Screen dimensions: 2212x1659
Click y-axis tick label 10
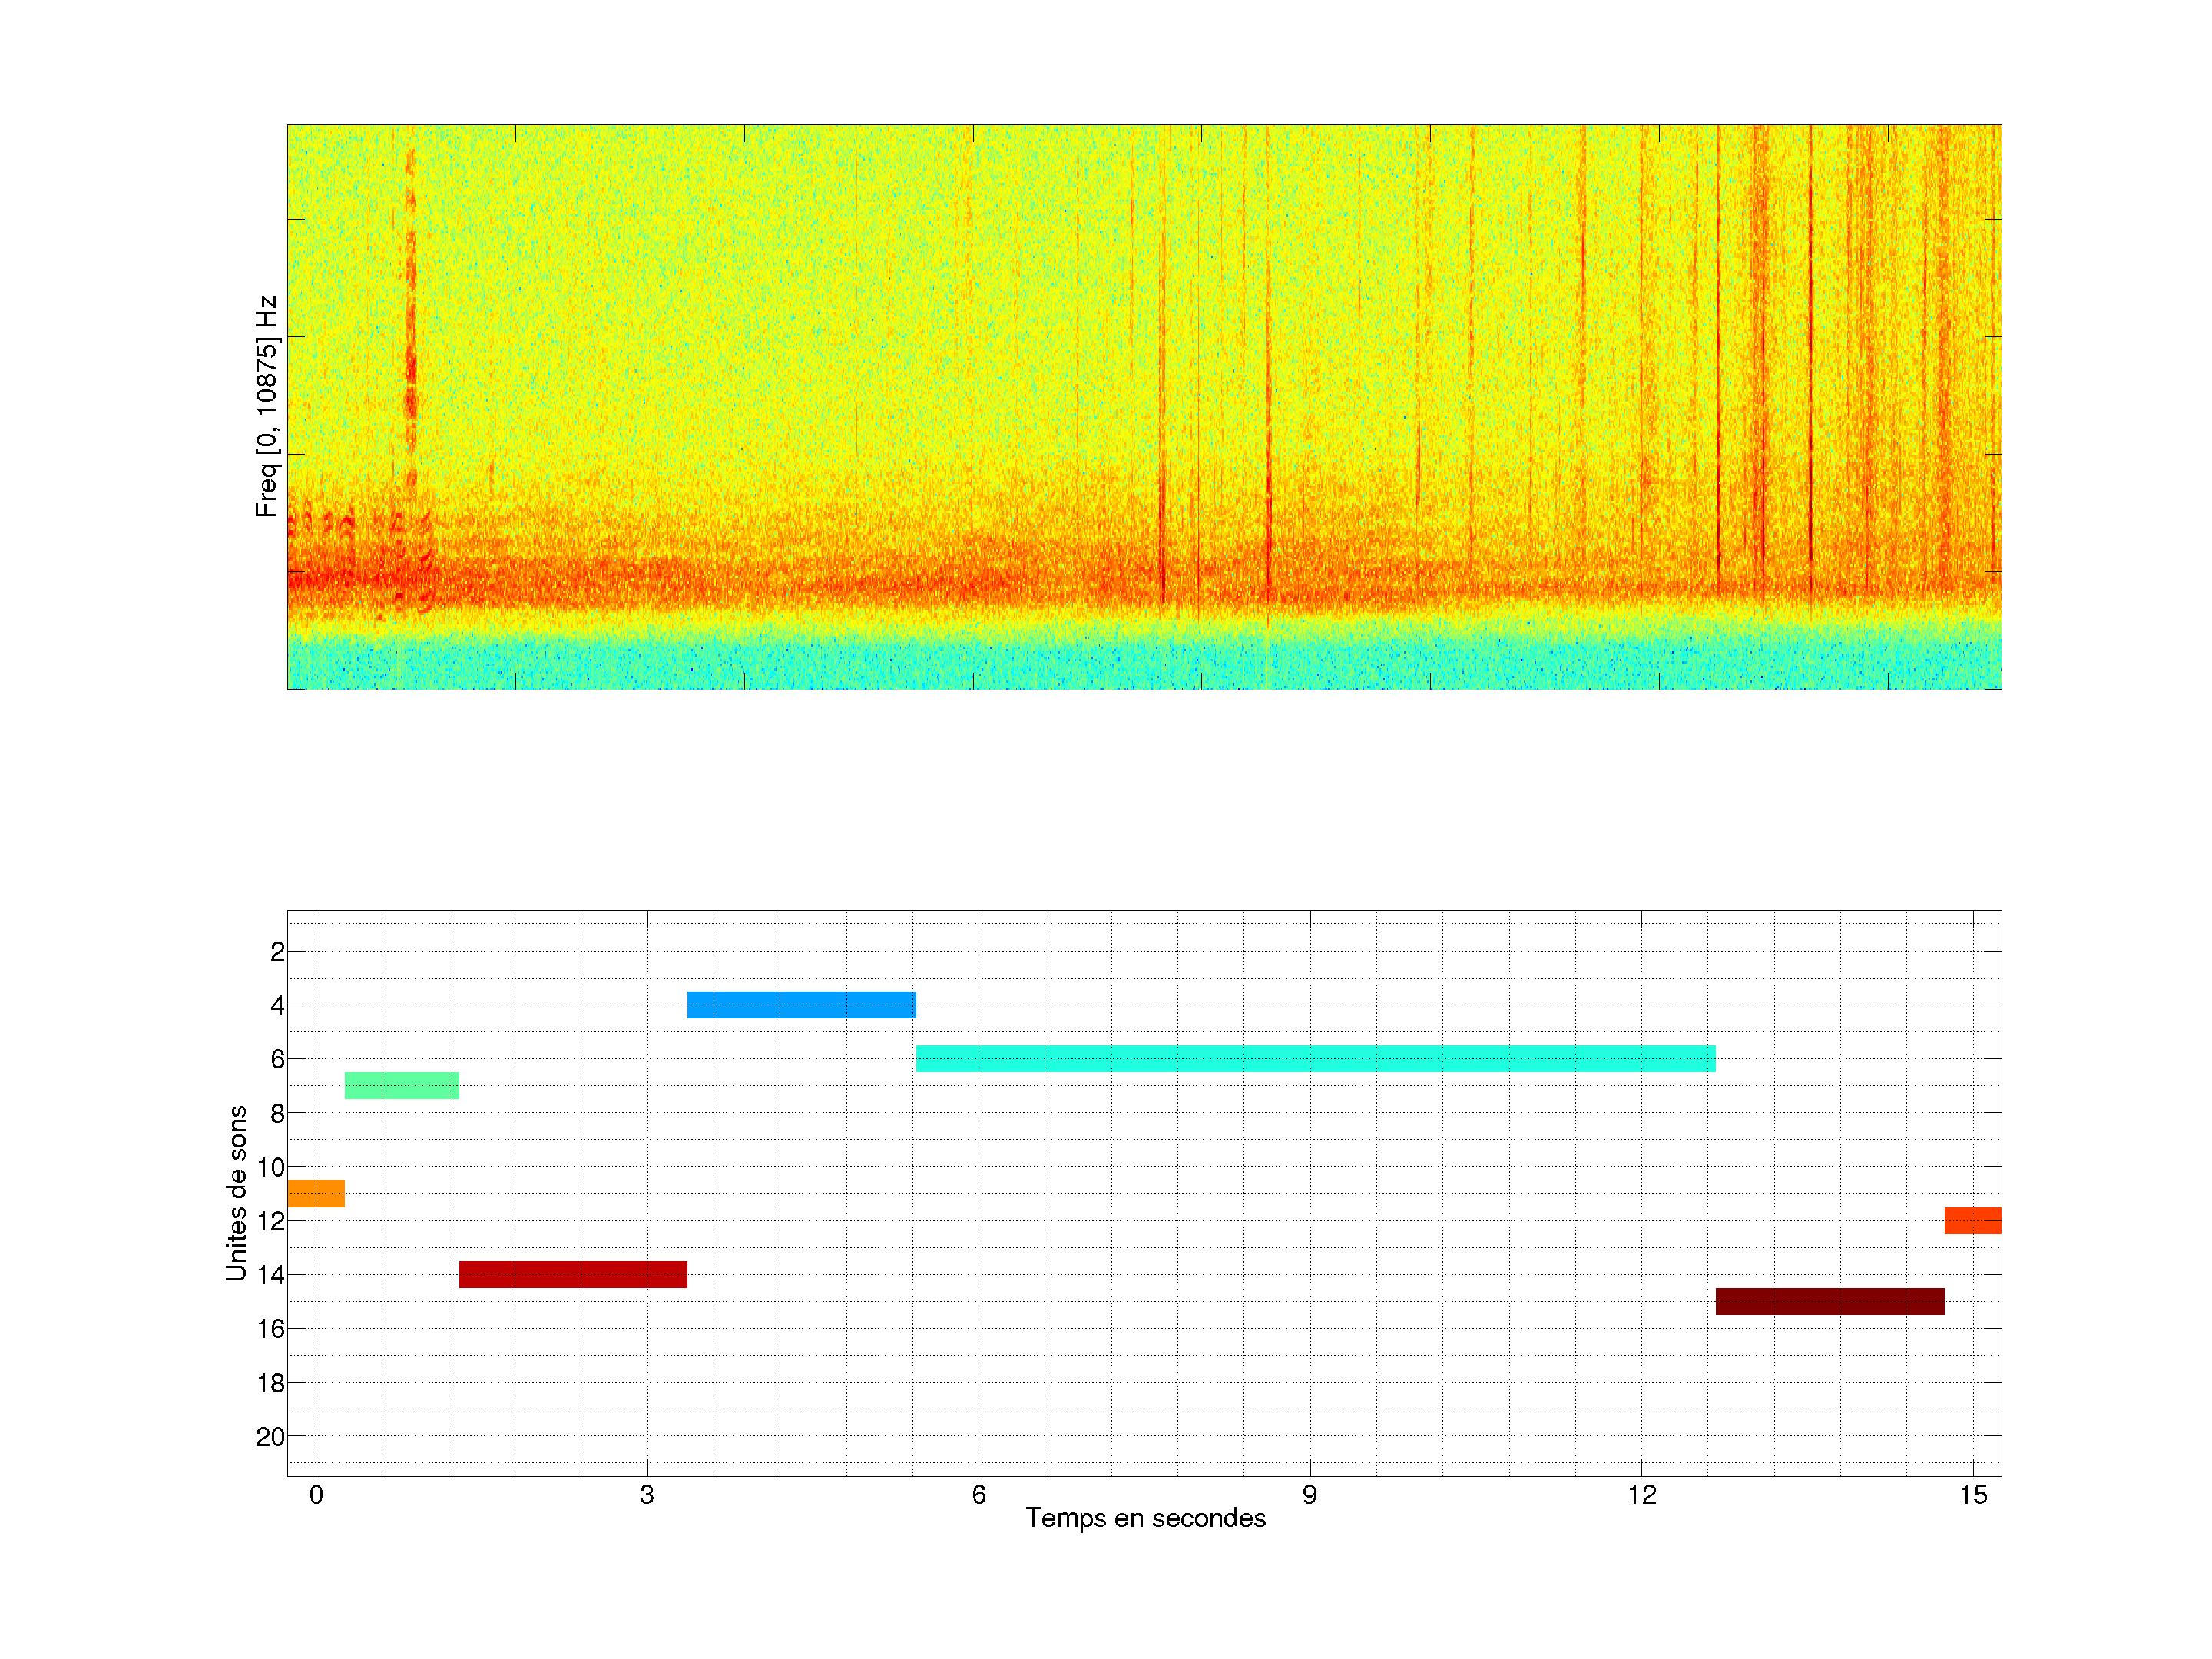tap(270, 1167)
